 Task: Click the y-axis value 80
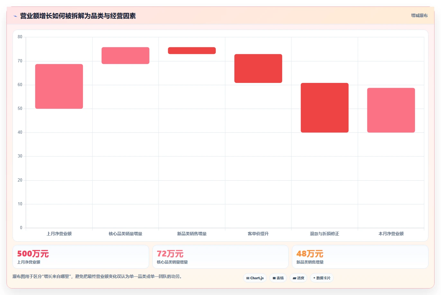pos(20,37)
